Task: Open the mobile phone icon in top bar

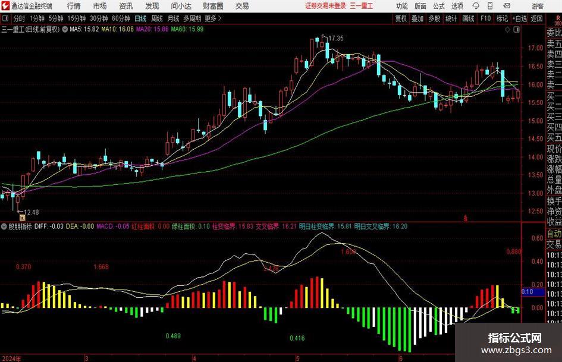Action: (490, 6)
